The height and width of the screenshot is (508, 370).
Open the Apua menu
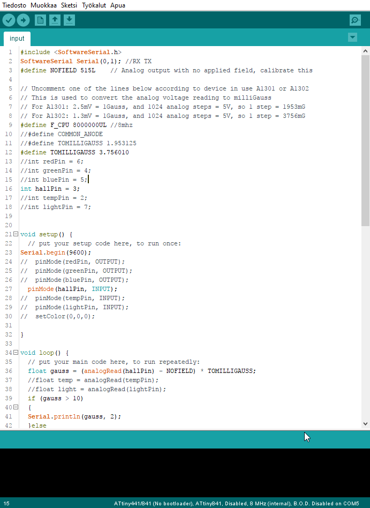(x=117, y=5)
